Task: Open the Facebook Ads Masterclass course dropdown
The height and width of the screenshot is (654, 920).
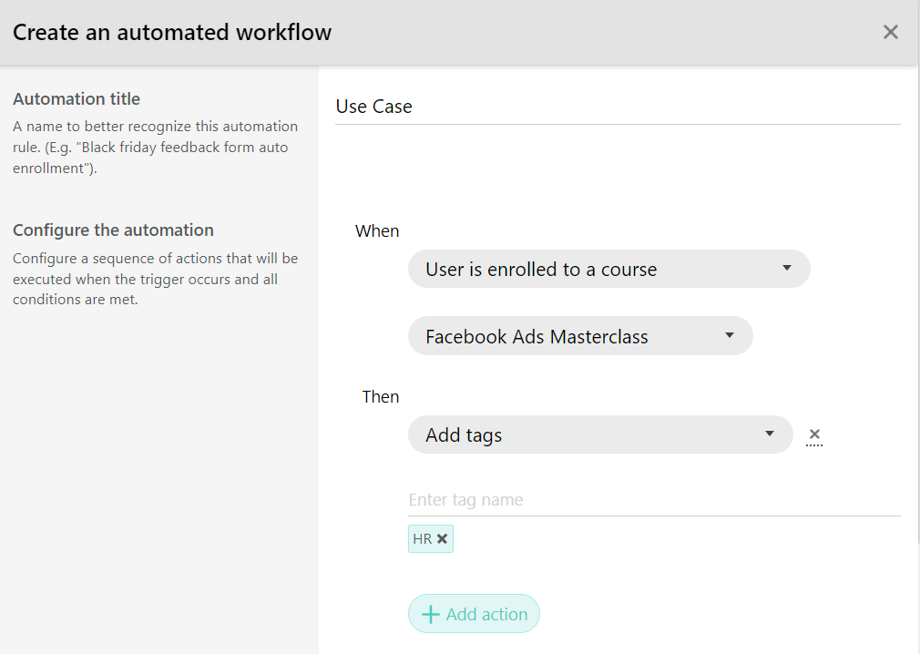Action: (579, 336)
